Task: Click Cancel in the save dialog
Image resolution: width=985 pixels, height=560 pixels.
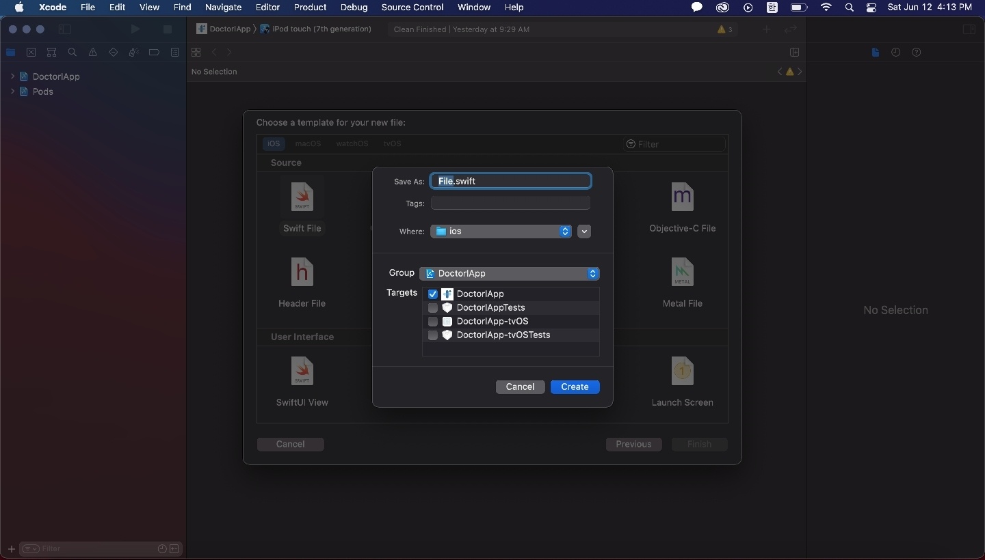Action: pos(520,387)
